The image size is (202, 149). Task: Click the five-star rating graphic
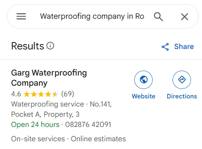coord(41,94)
